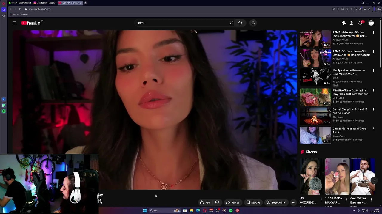382x214 pixels.
Task: Open Primitive Steak Cooking video title
Action: pyautogui.click(x=351, y=92)
